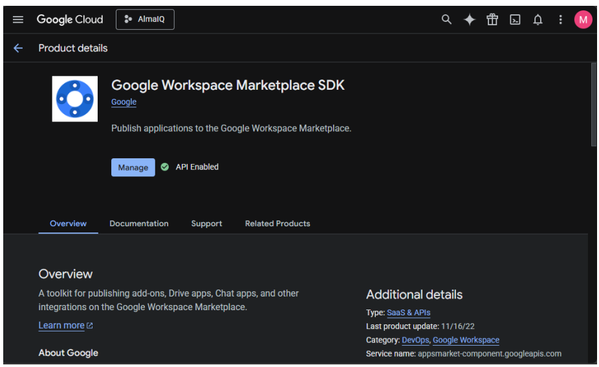Go back with the left arrow

pyautogui.click(x=18, y=48)
